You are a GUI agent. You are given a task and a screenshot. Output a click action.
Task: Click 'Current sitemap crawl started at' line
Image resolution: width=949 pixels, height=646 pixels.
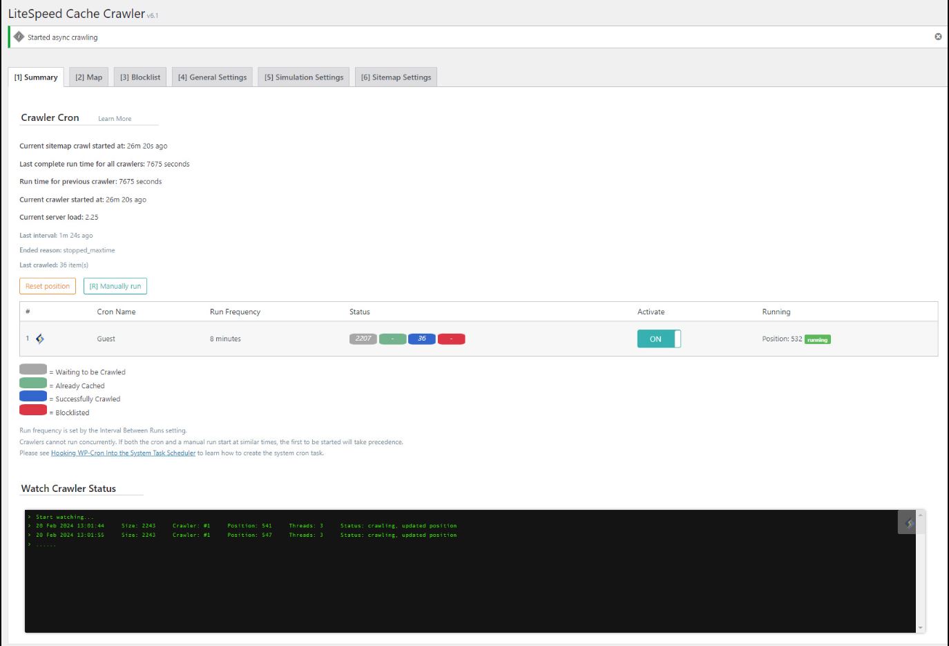click(x=93, y=146)
